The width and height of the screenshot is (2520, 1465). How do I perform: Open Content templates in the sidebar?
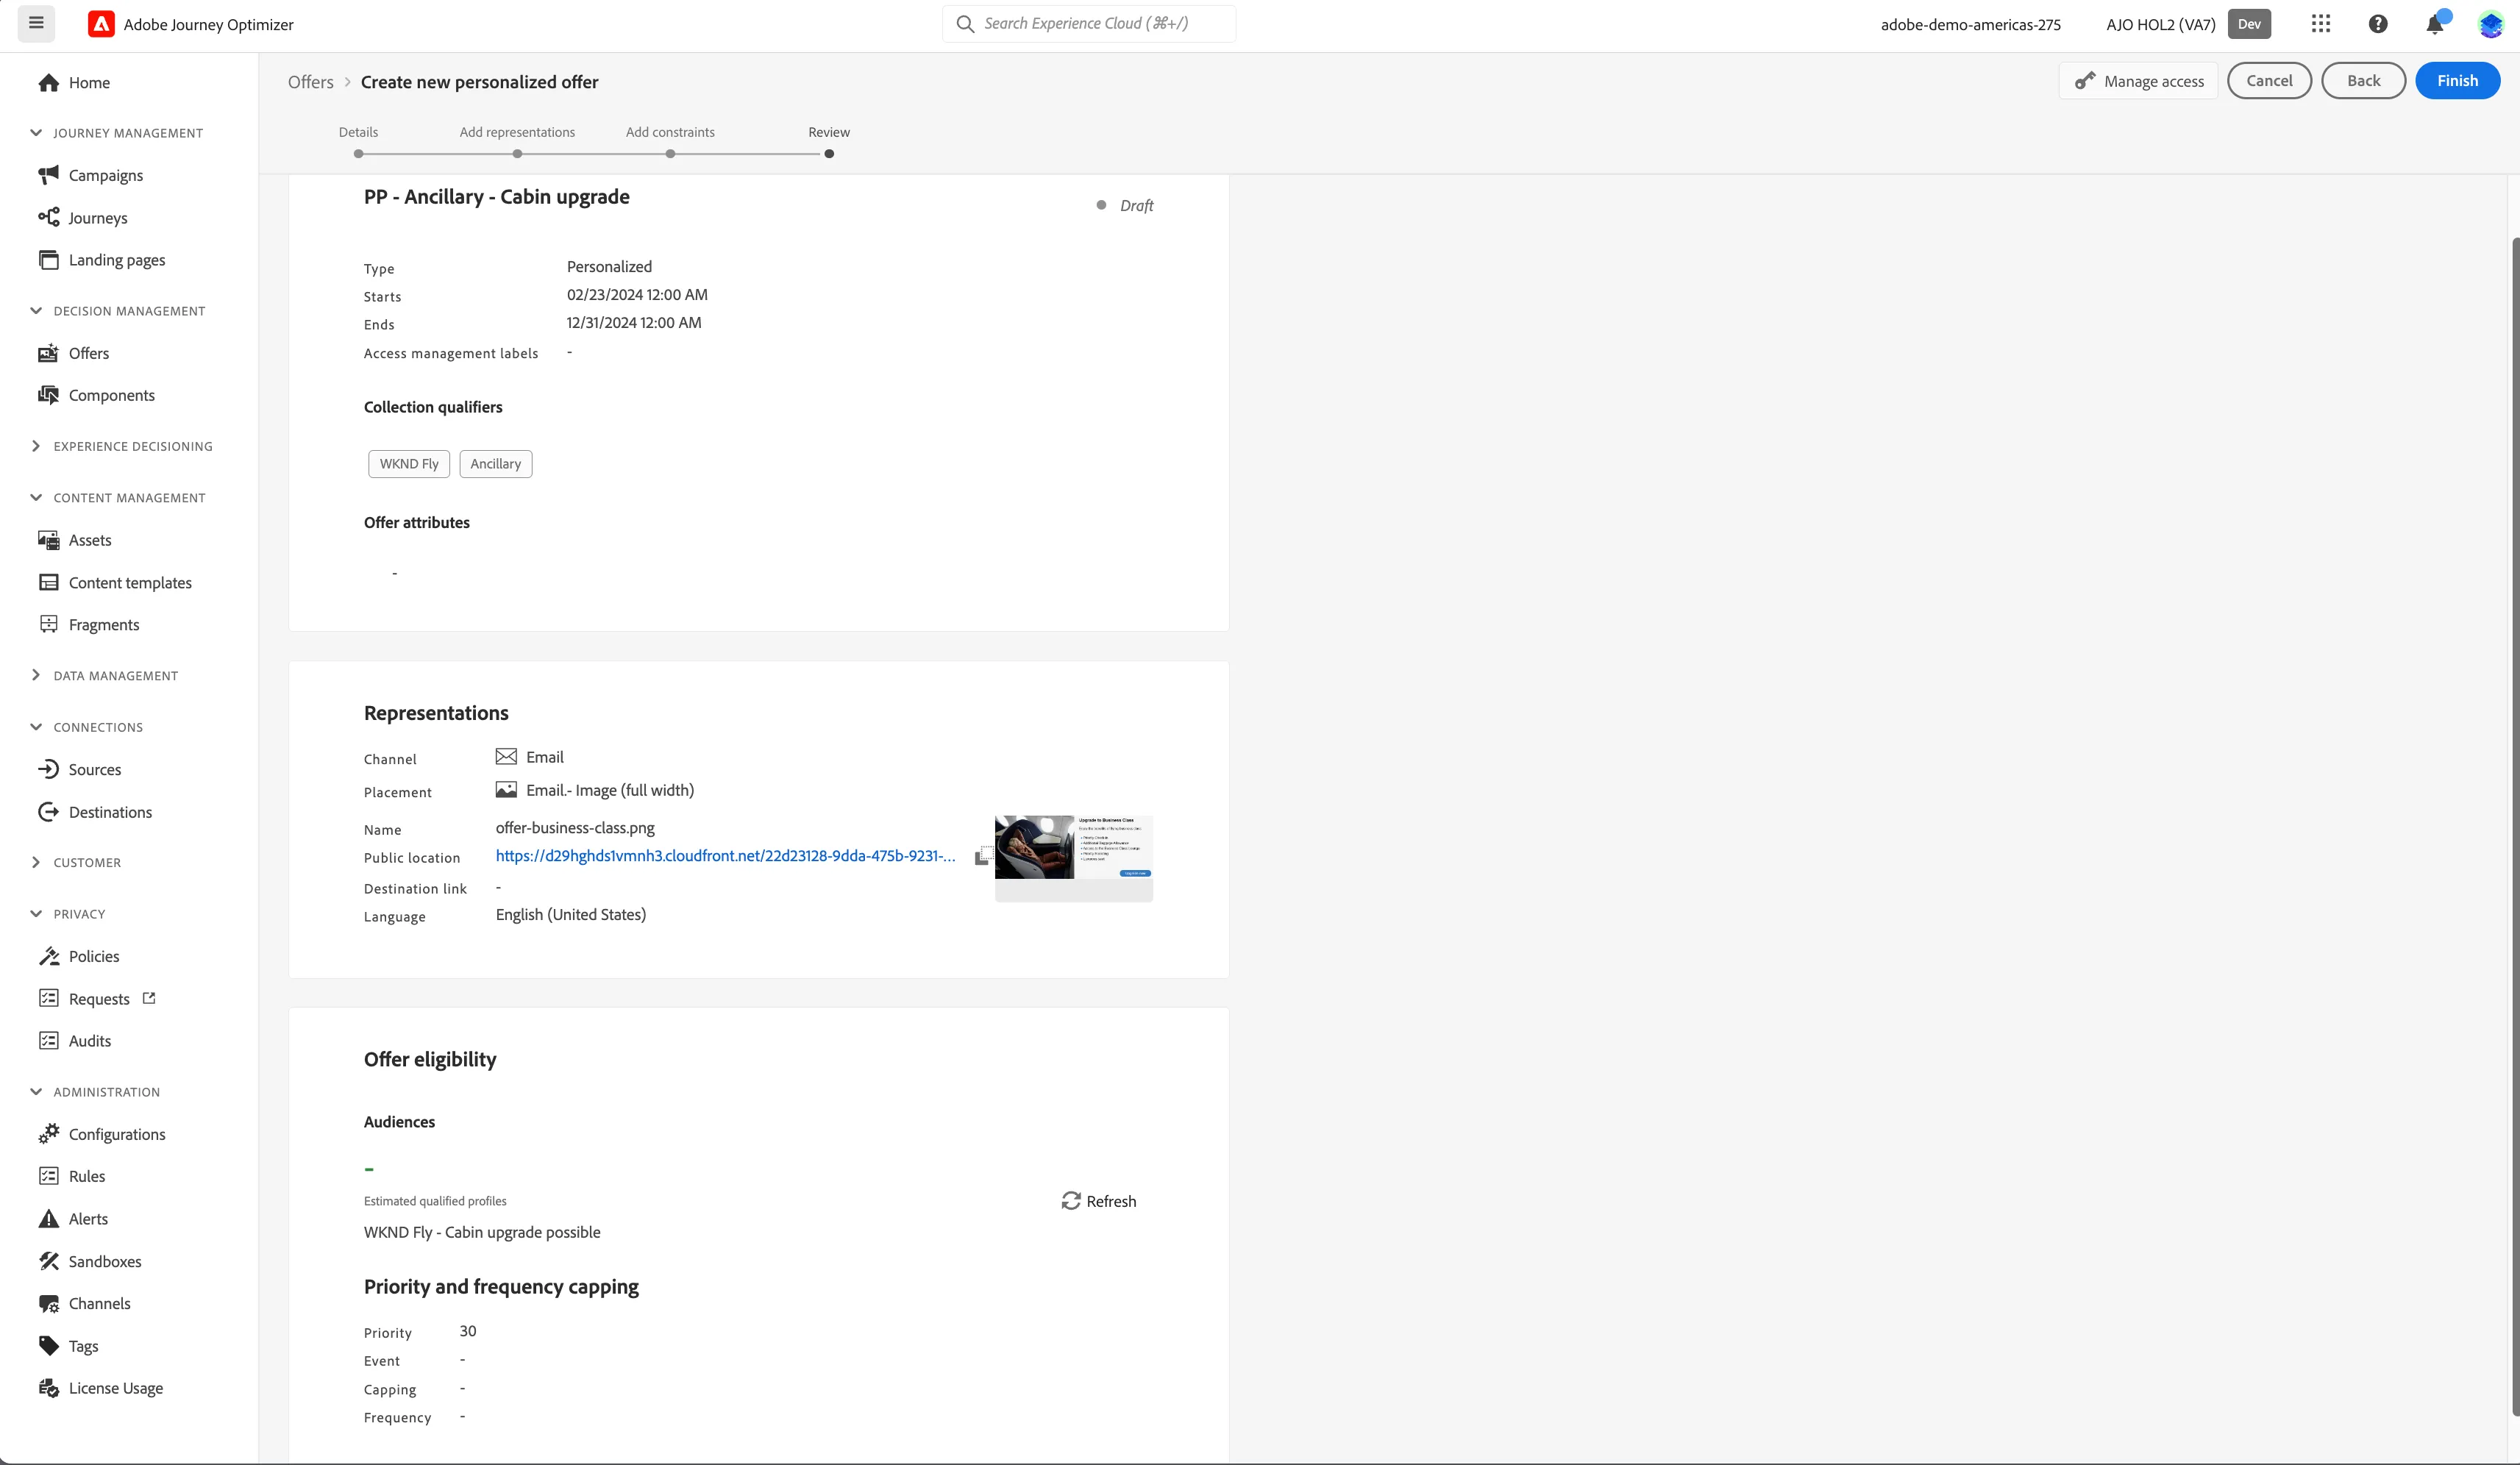pyautogui.click(x=129, y=582)
